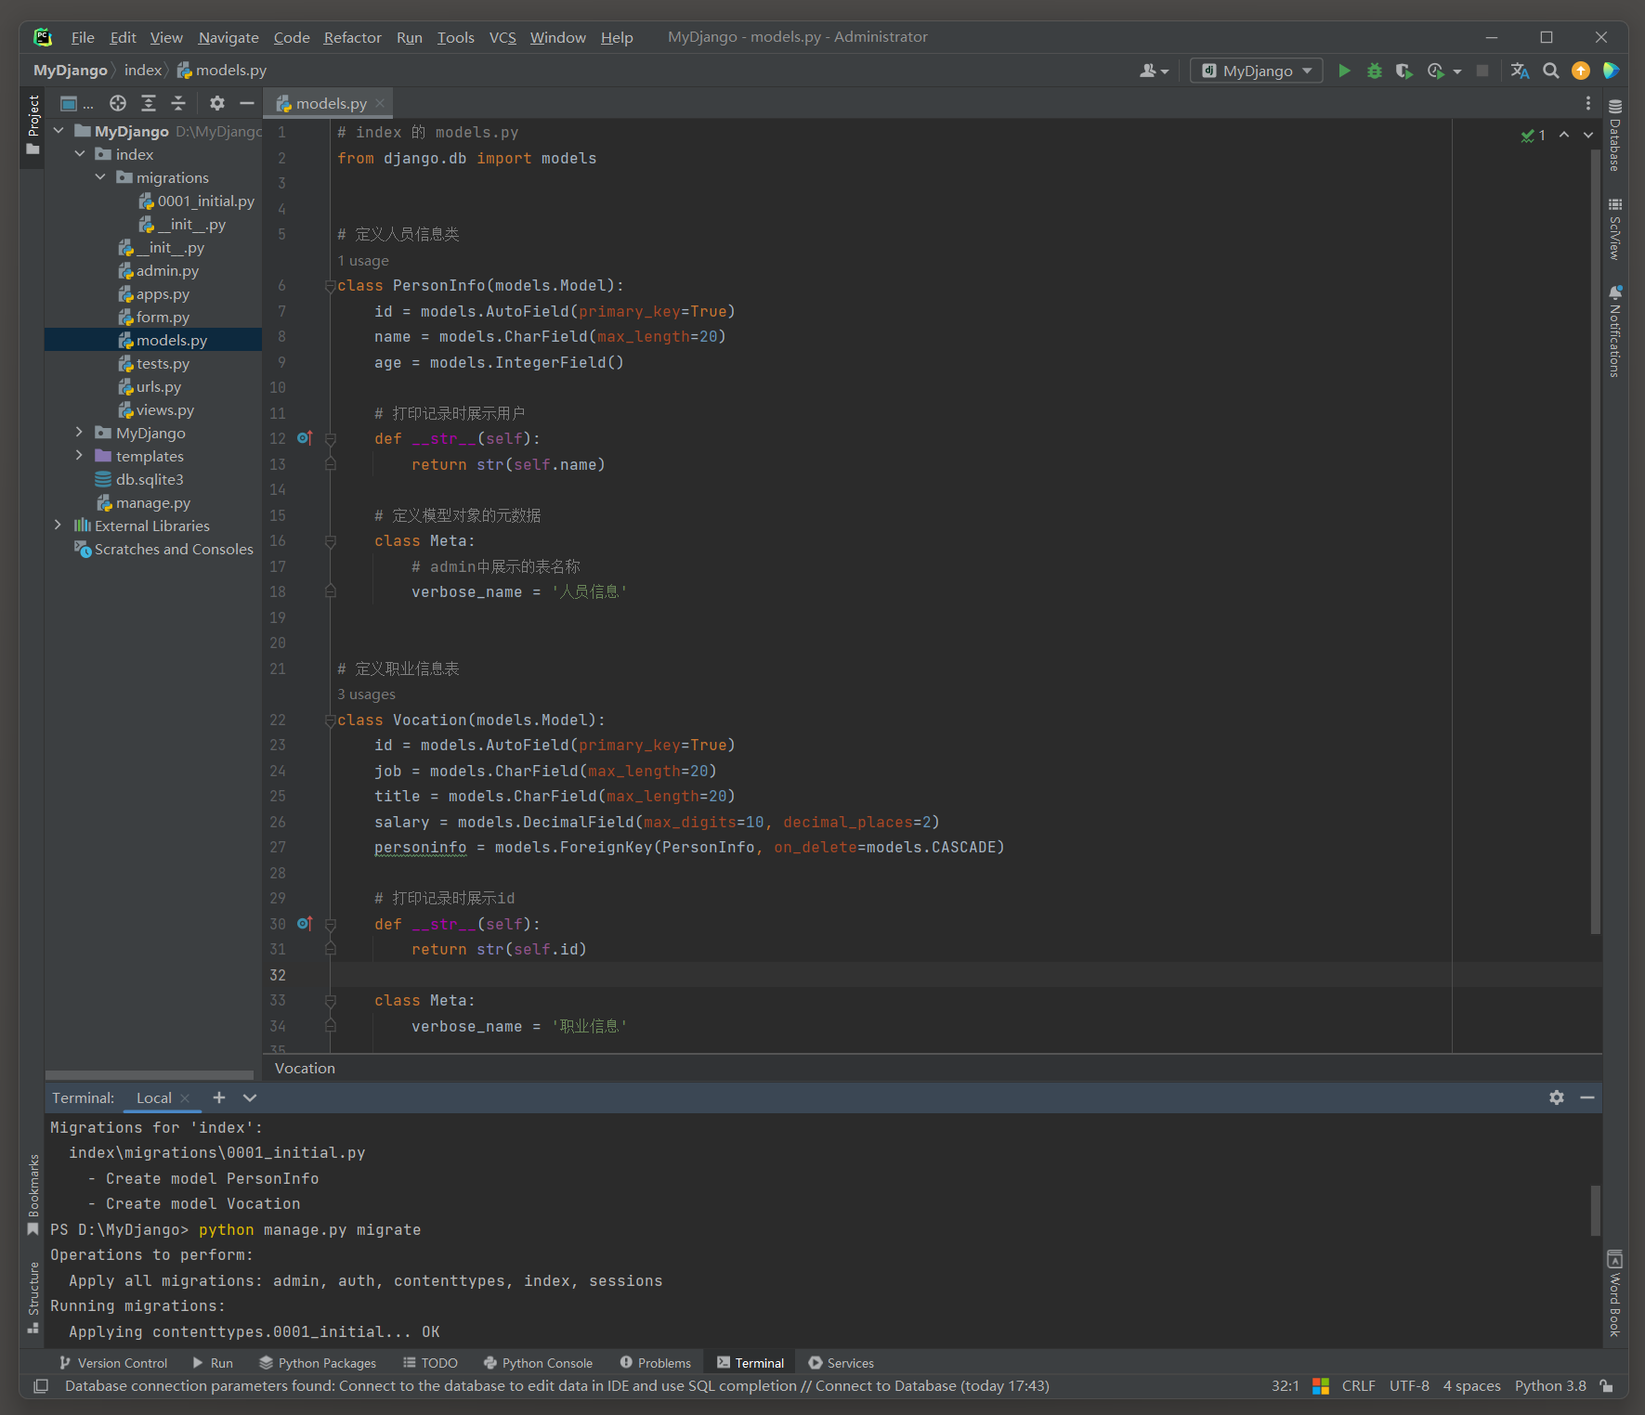Go to the previous highlighted problem
The image size is (1645, 1415).
(x=1564, y=136)
